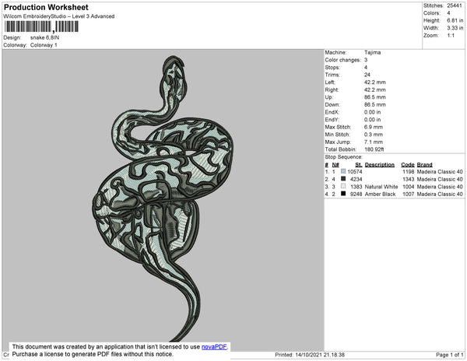The width and height of the screenshot is (467, 361).
Task: Select the width value '3.33 in'
Action: click(x=455, y=28)
